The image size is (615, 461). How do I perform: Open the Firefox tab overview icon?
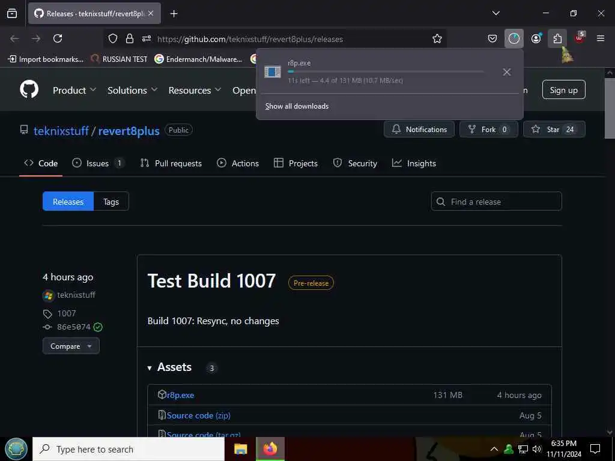point(12,13)
